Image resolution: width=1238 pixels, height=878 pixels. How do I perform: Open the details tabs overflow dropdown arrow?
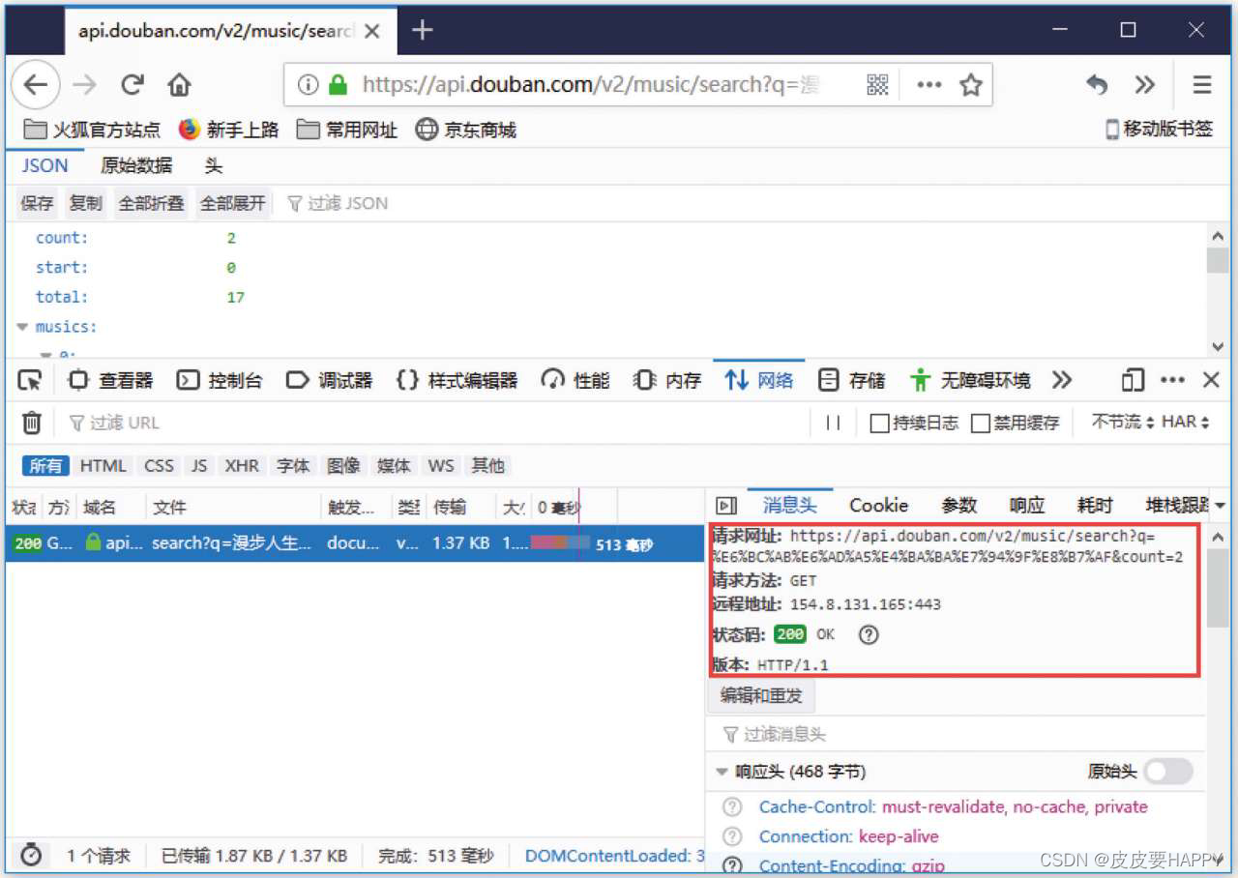pyautogui.click(x=1220, y=506)
